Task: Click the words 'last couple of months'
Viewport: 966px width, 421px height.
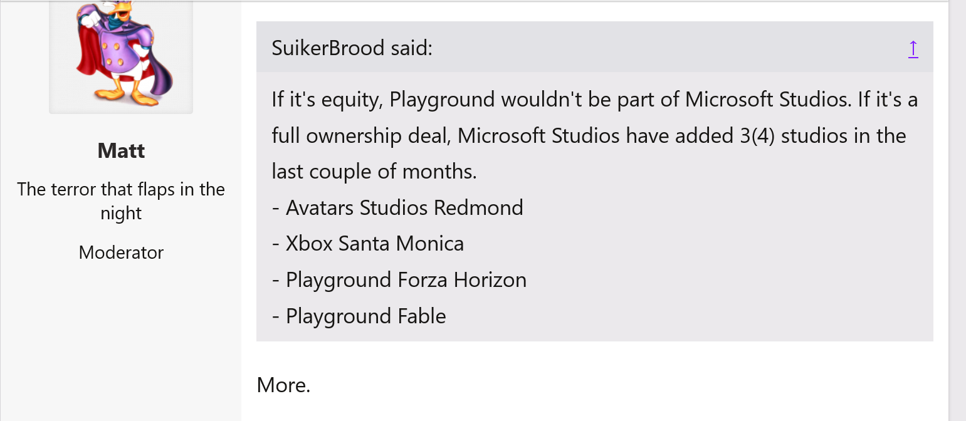Action: click(374, 171)
